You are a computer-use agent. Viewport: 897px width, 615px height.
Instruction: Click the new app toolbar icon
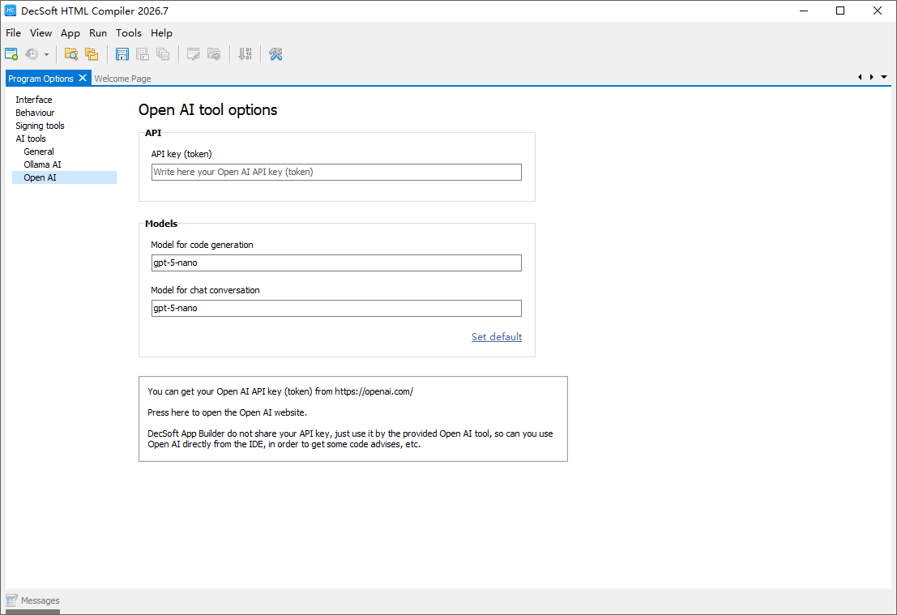click(x=11, y=54)
